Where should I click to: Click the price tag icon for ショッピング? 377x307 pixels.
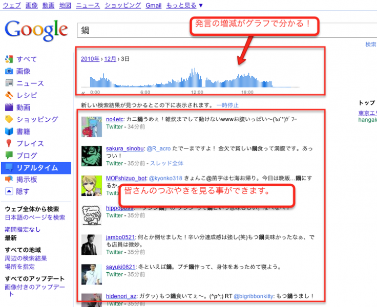[9, 119]
